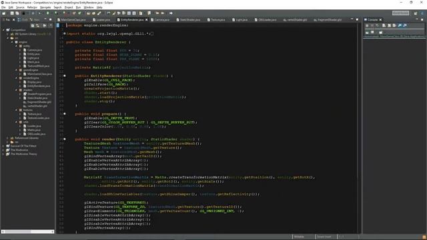Expand the Referenced Libraries node

point(7,138)
